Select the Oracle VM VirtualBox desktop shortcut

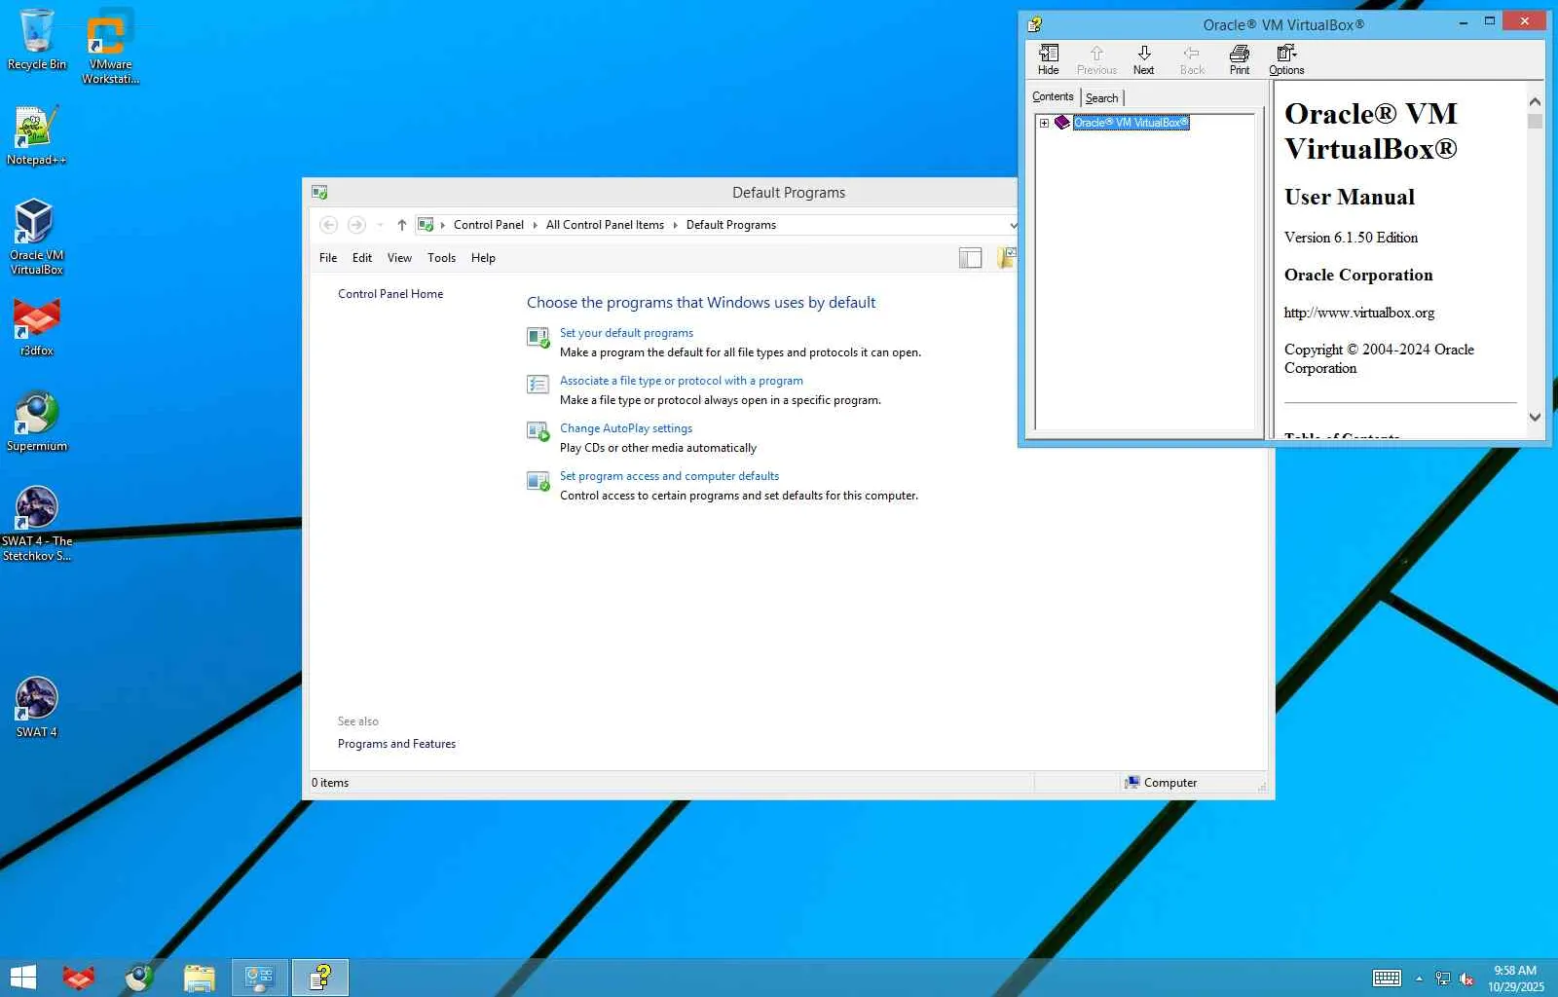tap(37, 237)
